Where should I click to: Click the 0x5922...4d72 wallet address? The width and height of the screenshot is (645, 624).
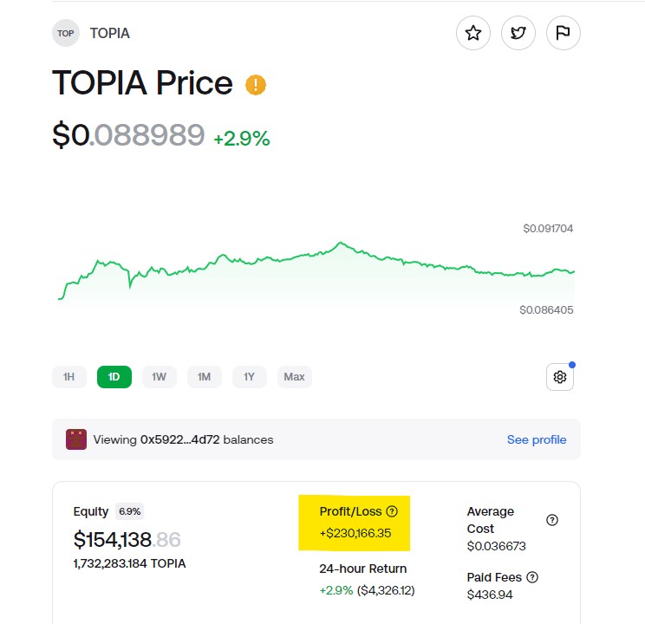pos(179,439)
